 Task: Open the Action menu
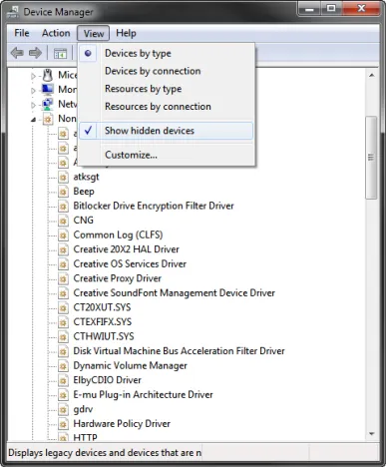tap(56, 33)
